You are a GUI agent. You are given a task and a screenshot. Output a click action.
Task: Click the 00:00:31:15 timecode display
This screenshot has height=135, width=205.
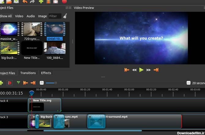12,93
